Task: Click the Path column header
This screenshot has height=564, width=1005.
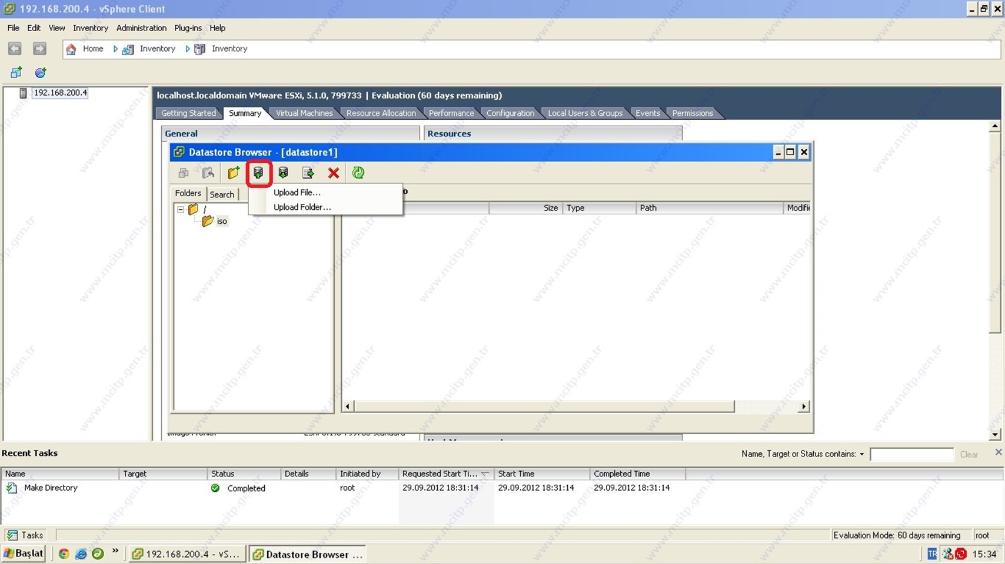Action: tap(709, 208)
